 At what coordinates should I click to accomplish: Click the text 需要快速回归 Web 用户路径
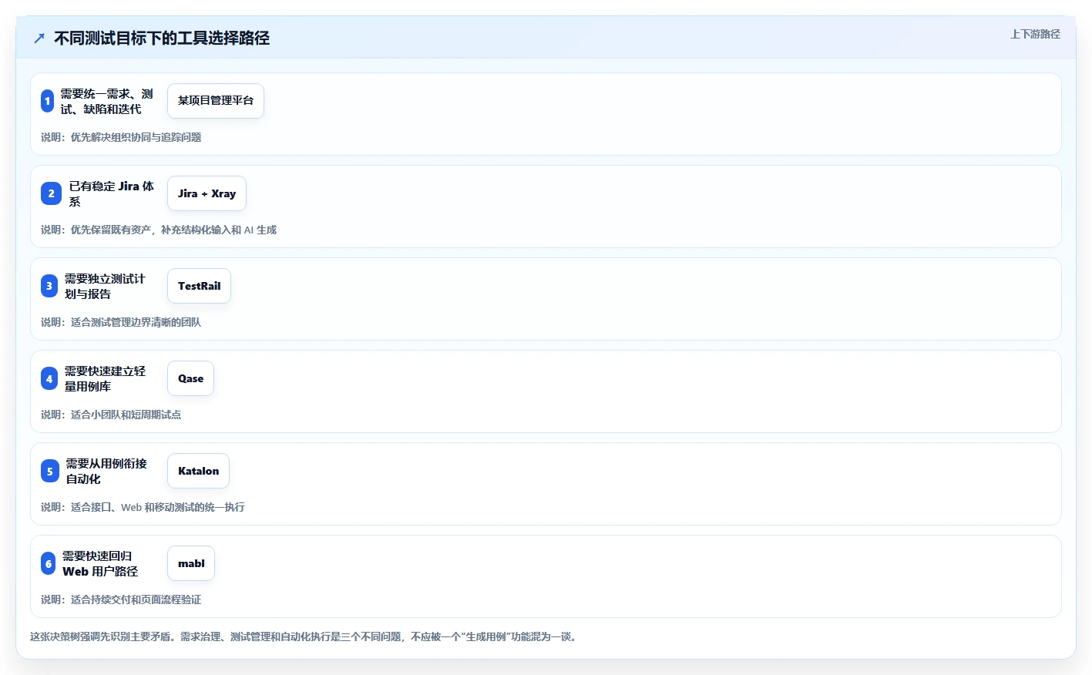(100, 563)
